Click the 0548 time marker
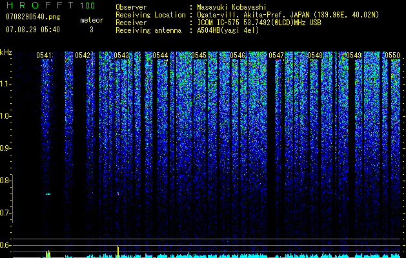Image resolution: width=406 pixels, height=258 pixels. point(315,55)
